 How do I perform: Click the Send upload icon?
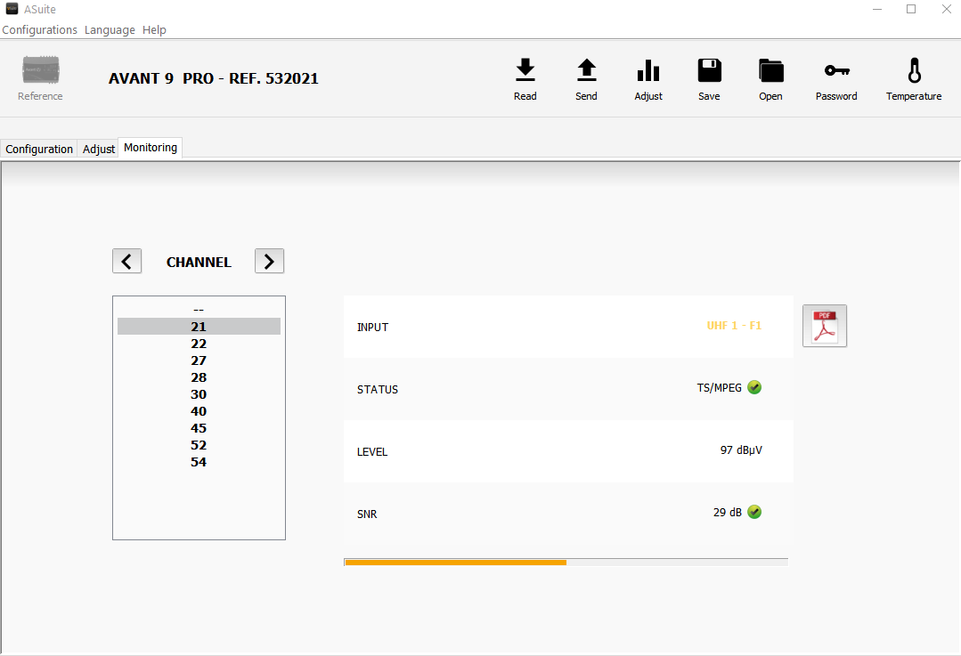(587, 69)
